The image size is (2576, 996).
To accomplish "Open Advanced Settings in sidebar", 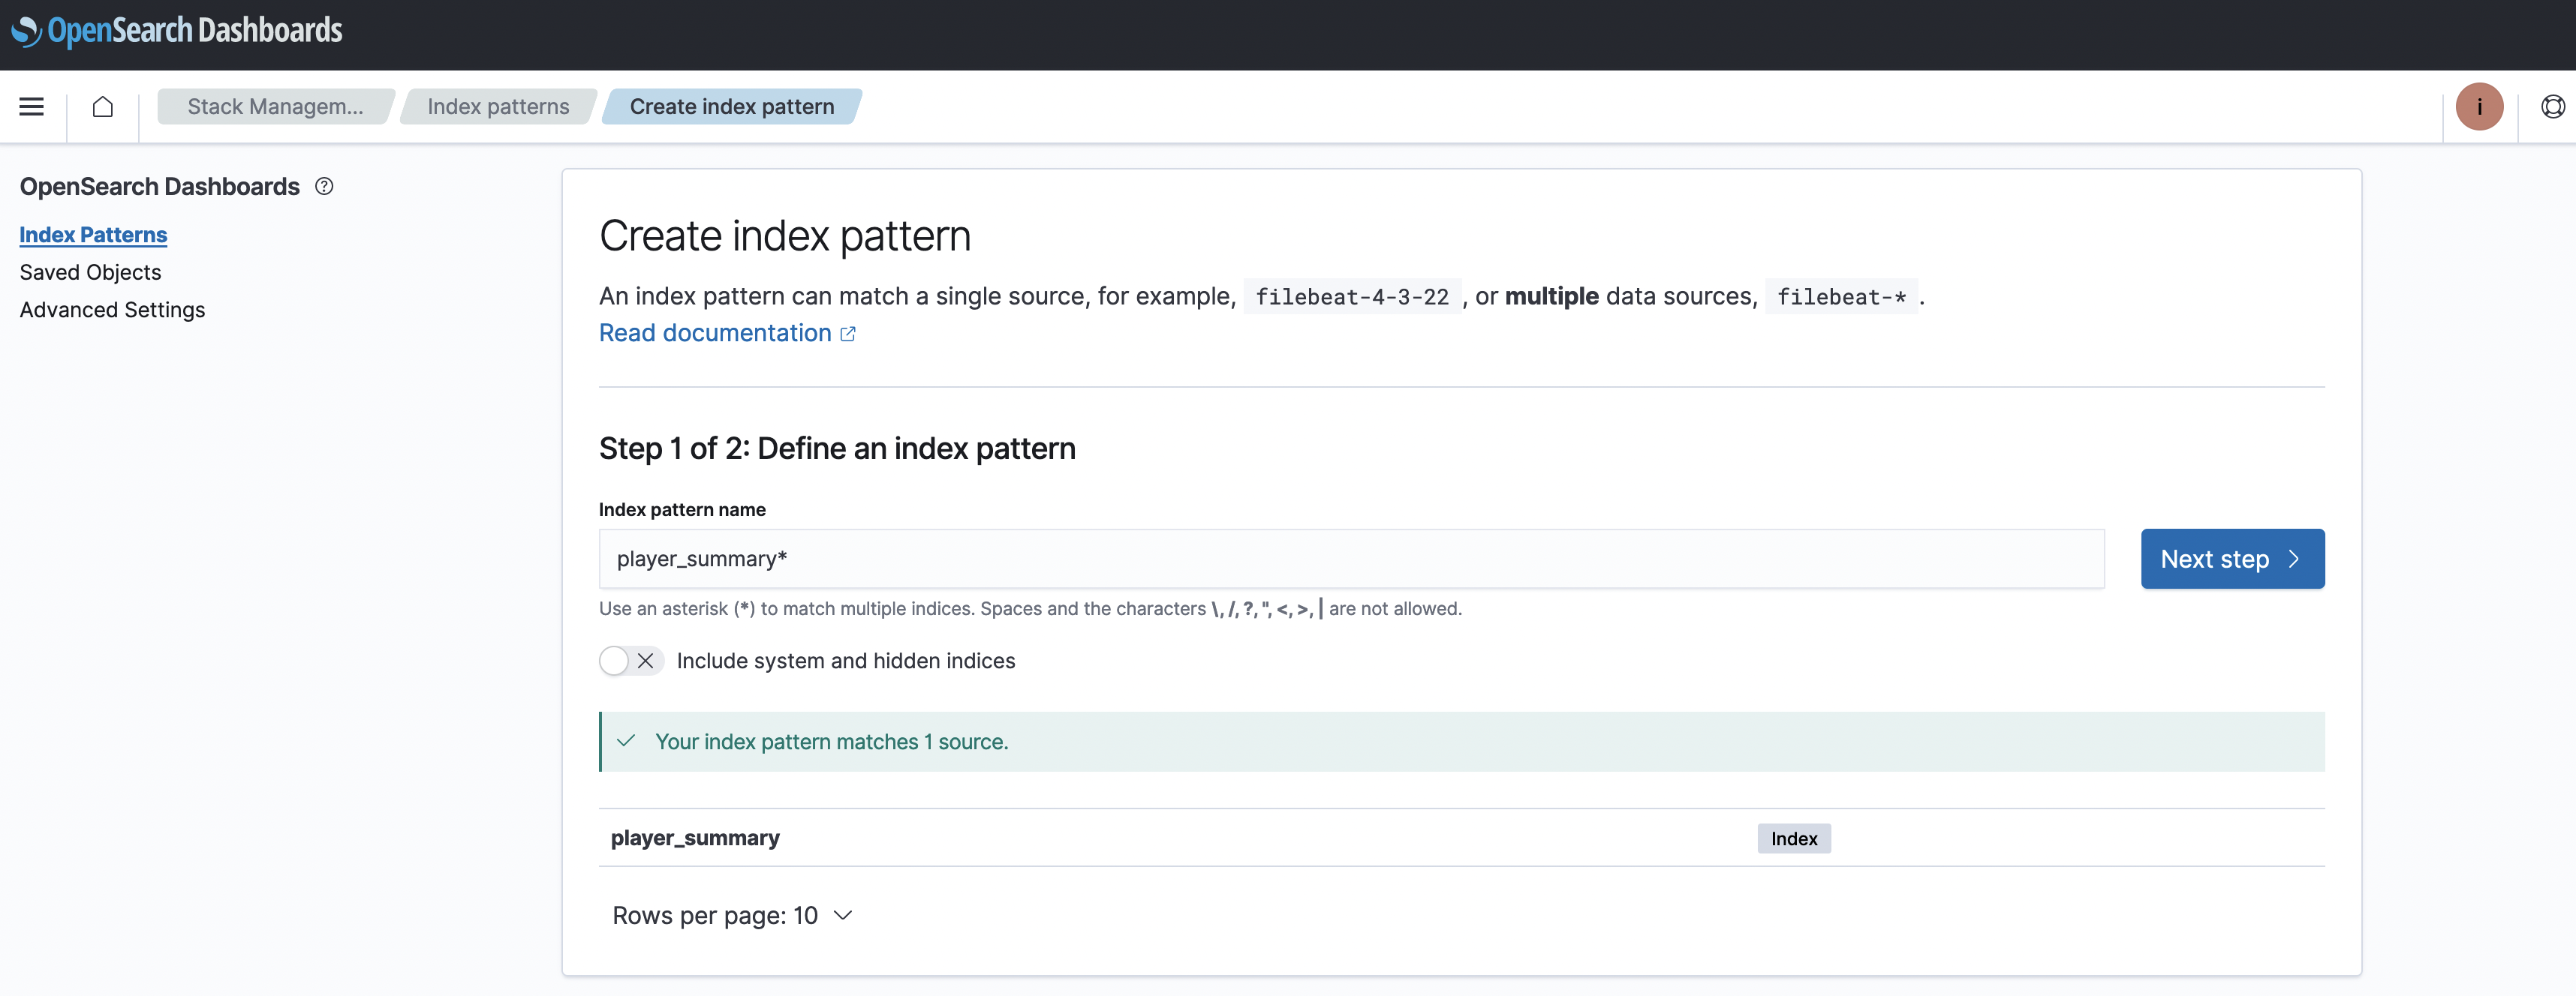I will [x=112, y=310].
